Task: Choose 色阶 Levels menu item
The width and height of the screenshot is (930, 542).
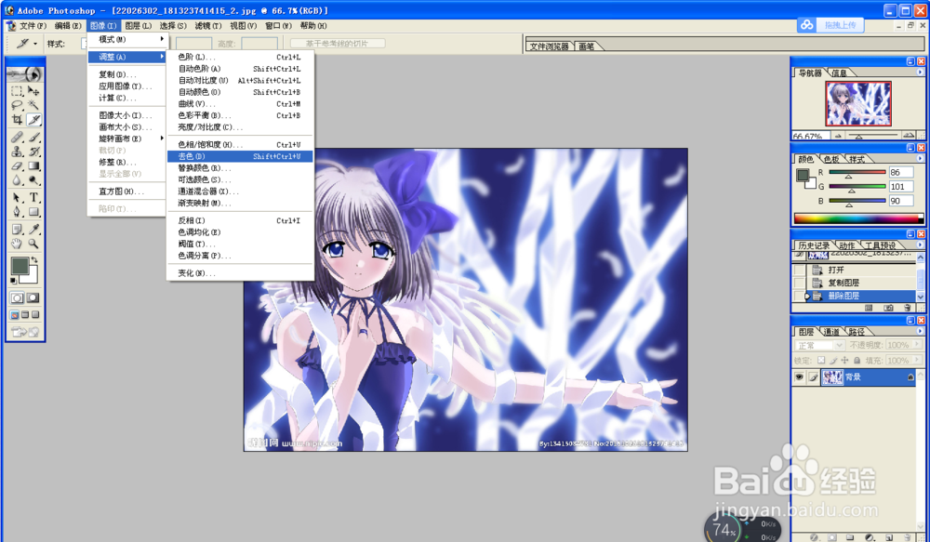Action: tap(240, 57)
